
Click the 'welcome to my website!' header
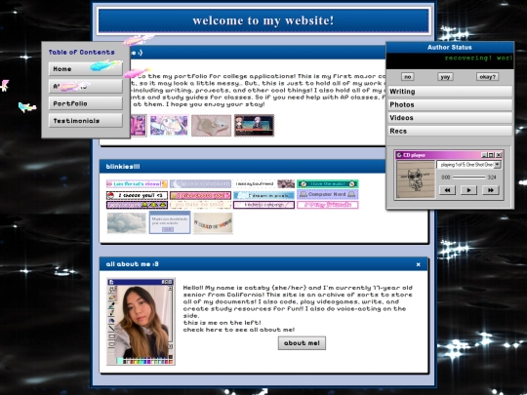point(263,20)
